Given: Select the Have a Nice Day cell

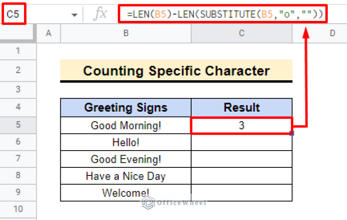Looking at the screenshot, I should (x=125, y=176).
